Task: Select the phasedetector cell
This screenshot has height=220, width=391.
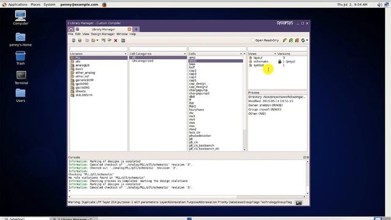Action: tap(200, 136)
